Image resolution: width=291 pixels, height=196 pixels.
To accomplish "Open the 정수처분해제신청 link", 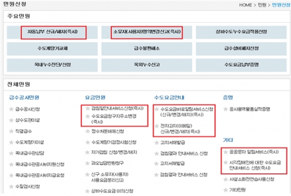I will [108, 131].
